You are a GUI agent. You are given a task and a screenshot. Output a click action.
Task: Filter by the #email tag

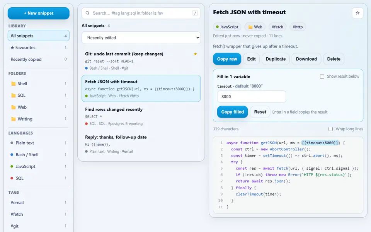[39, 202]
